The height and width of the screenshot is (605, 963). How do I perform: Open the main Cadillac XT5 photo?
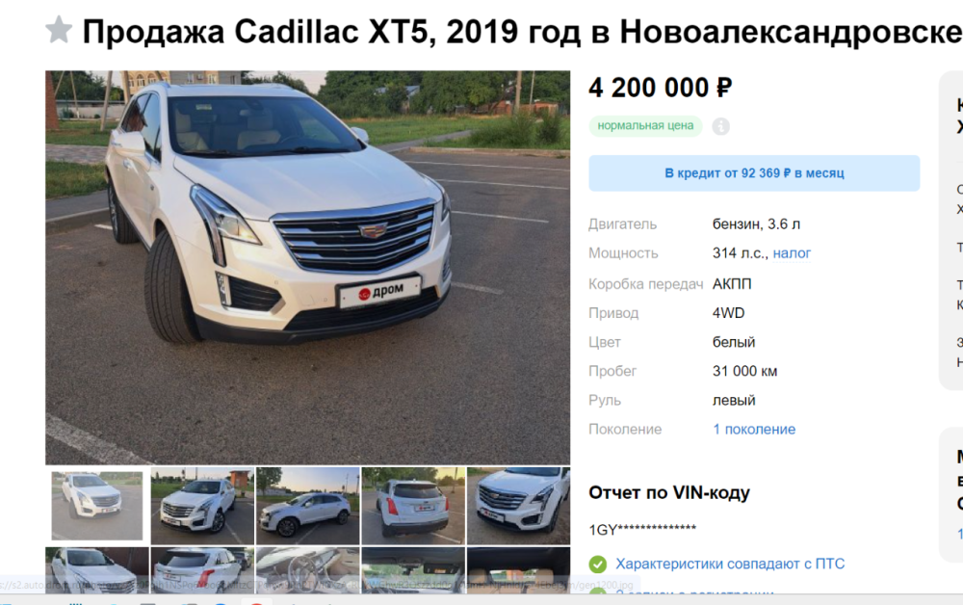point(308,267)
